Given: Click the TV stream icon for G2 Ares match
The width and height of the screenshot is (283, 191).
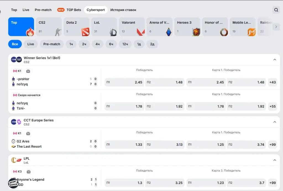Looking at the screenshot, I should [x=28, y=133].
